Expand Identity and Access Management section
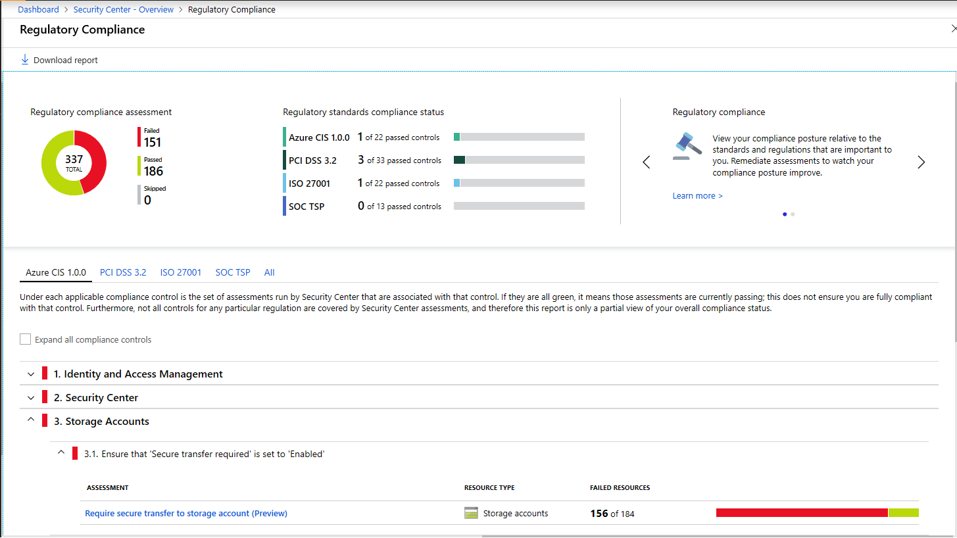This screenshot has height=538, width=957. point(31,374)
